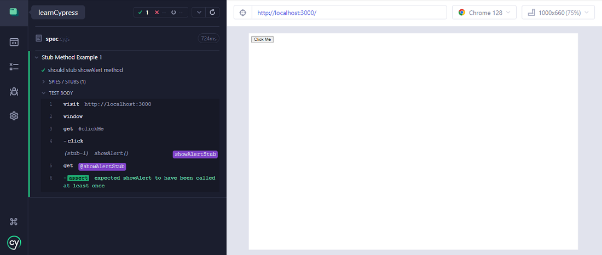
Task: Open the spec.cy.js file link
Action: (57, 39)
